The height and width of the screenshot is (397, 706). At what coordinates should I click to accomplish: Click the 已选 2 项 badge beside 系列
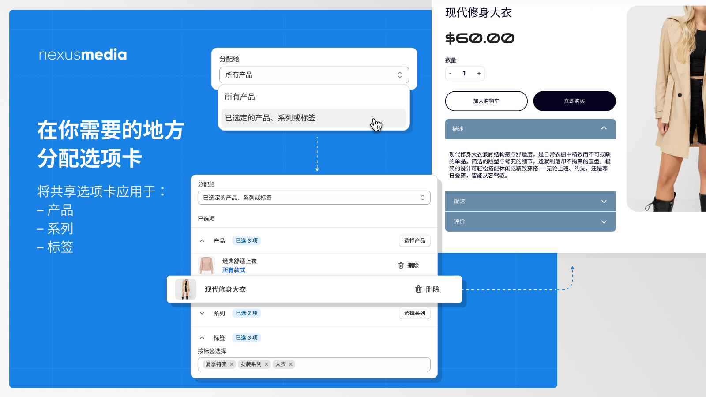click(x=247, y=313)
